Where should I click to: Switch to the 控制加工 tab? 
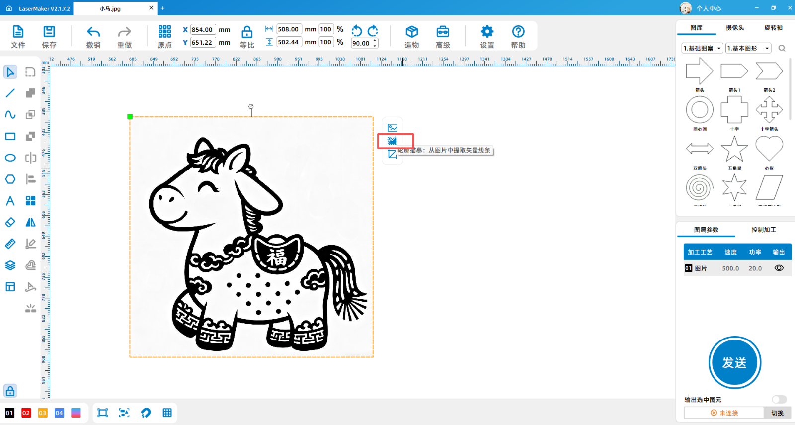pos(763,230)
